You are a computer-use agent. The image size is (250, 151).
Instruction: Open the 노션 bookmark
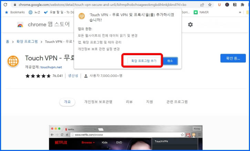[x=34, y=12]
